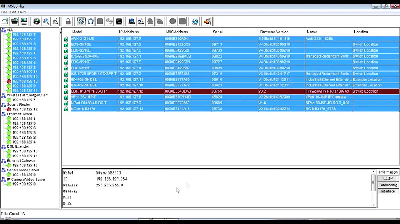
Task: Click the highlighted device configuration wrench icon
Action: coord(81,22)
